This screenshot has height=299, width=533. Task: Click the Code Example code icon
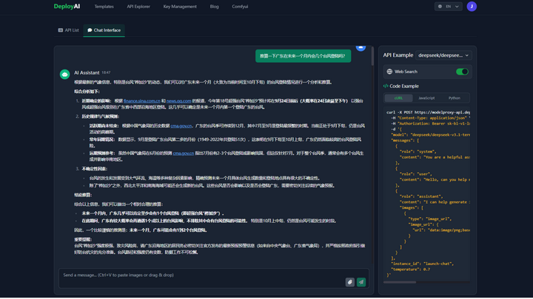point(386,86)
